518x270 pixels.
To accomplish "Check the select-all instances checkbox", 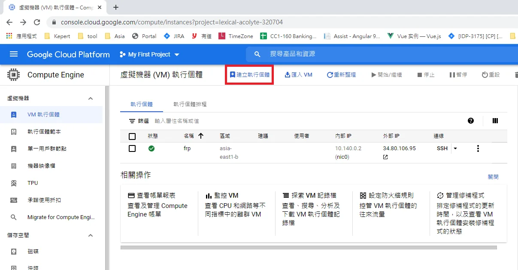I will (x=132, y=136).
